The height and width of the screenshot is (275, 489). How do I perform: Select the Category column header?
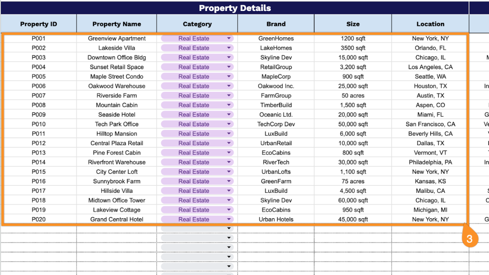click(x=197, y=24)
